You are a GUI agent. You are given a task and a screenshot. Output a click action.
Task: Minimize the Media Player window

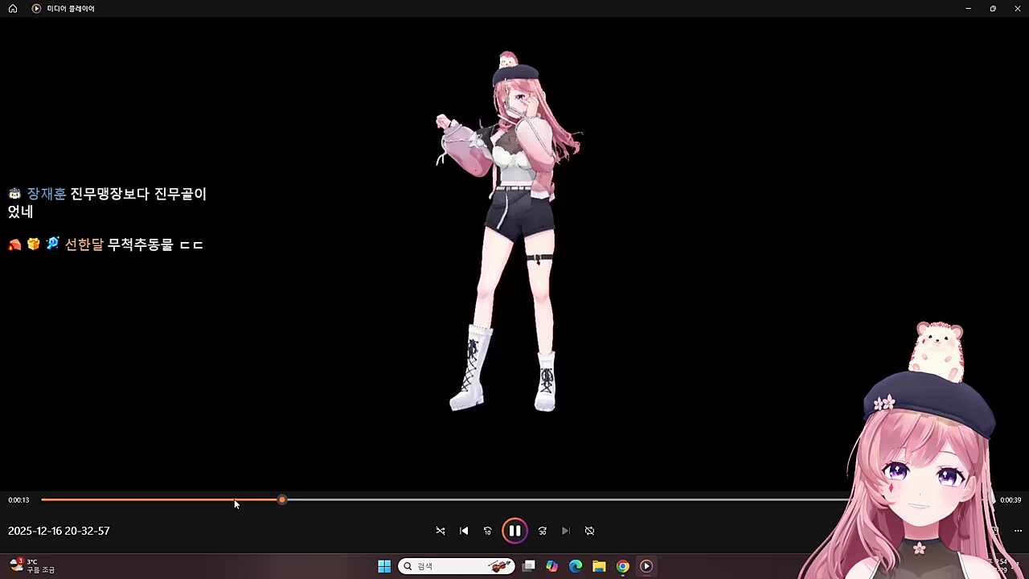click(968, 8)
